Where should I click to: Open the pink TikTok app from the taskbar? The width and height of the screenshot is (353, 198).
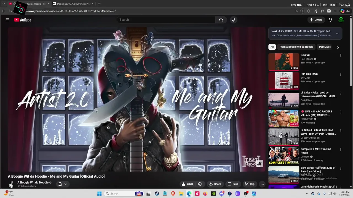(x=197, y=194)
